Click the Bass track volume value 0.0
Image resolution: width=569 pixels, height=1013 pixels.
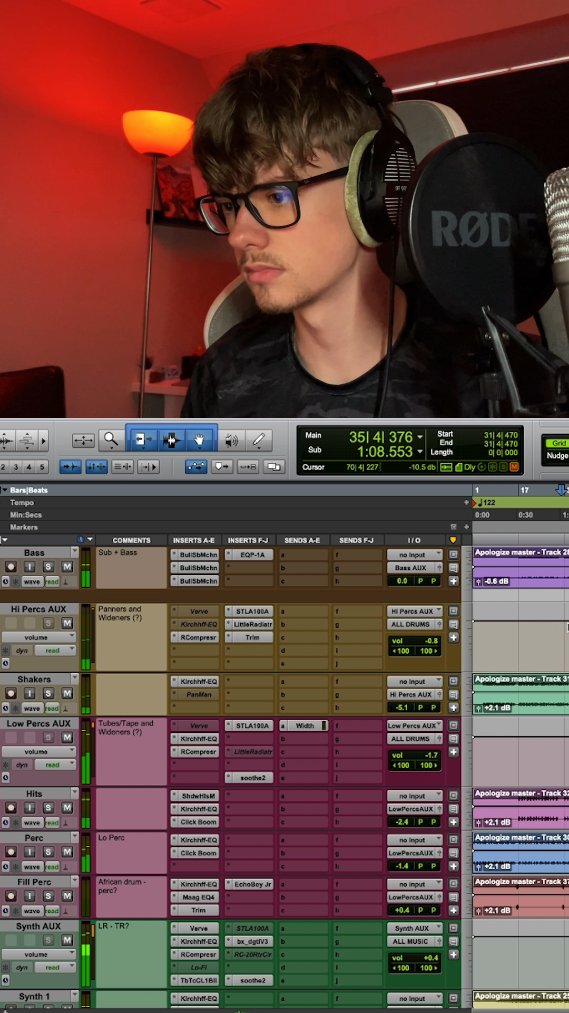[402, 581]
